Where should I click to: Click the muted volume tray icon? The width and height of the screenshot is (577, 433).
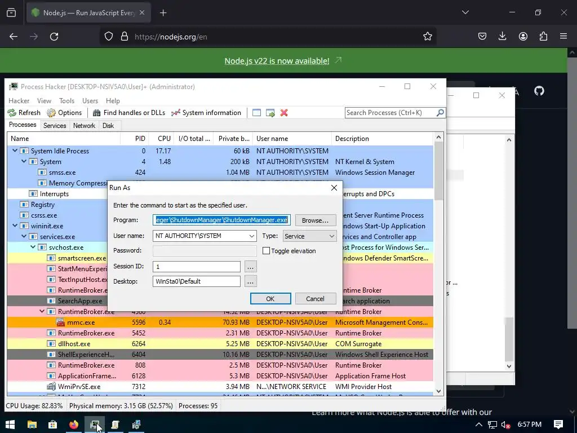pos(506,425)
